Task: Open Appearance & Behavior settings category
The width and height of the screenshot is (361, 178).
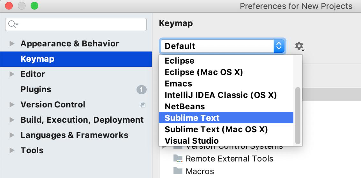Action: point(70,44)
